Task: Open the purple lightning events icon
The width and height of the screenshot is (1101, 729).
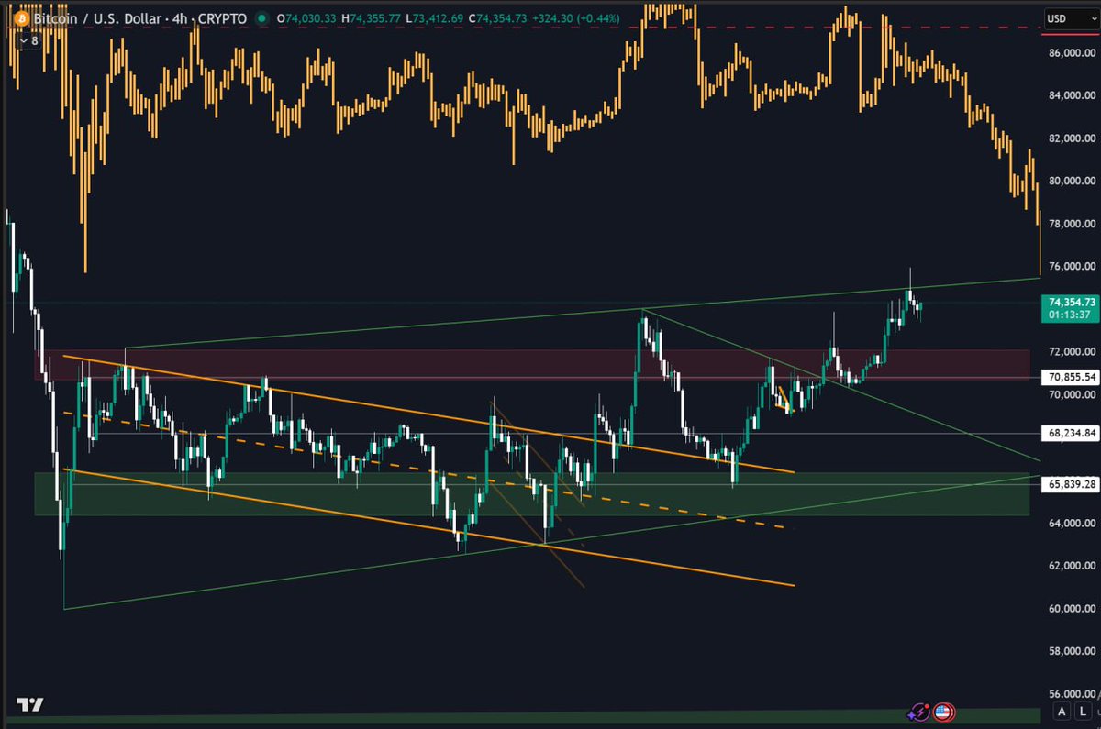Action: click(918, 711)
